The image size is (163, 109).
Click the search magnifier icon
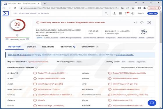106,13
